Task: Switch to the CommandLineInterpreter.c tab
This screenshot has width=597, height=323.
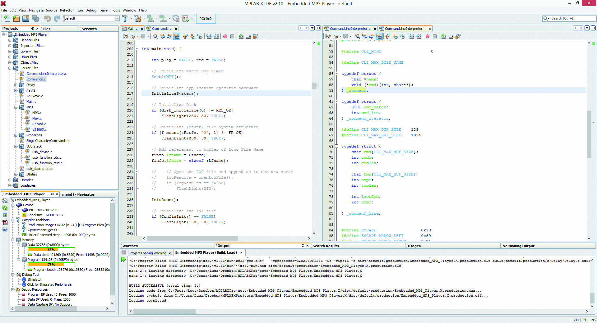Action: point(350,29)
